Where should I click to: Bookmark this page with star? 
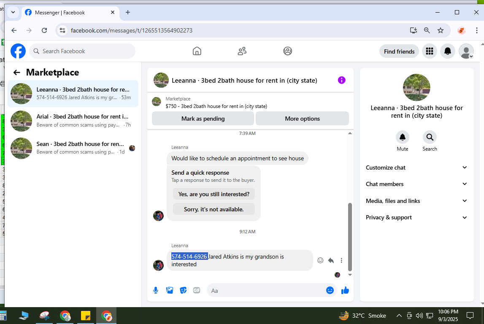441,30
